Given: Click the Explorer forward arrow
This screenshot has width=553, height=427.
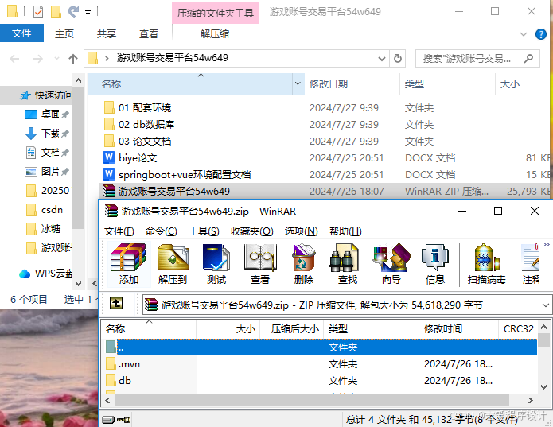Looking at the screenshot, I should click(x=37, y=59).
